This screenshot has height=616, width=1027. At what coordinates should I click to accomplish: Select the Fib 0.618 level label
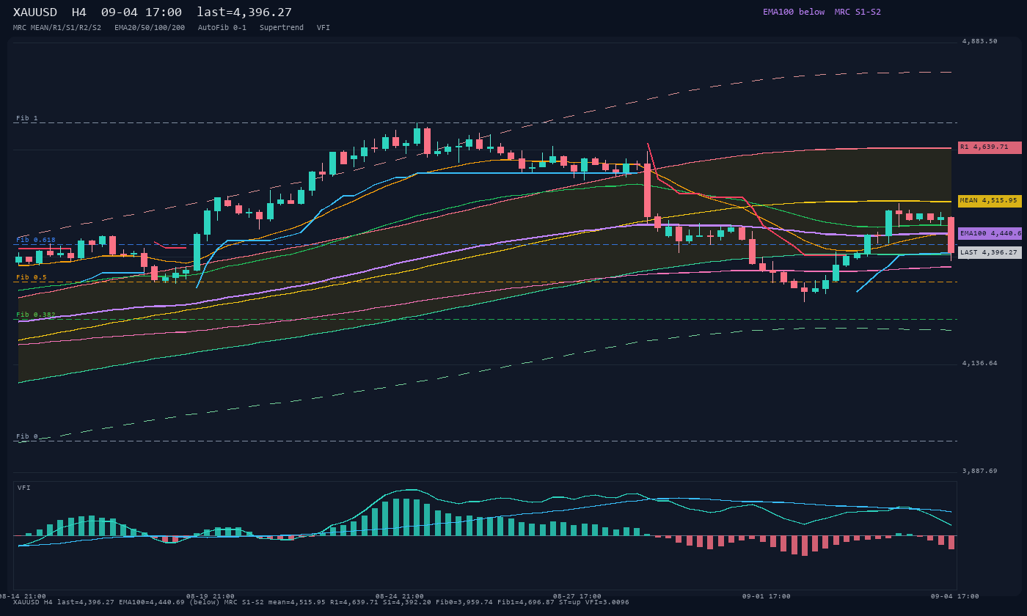(36, 240)
